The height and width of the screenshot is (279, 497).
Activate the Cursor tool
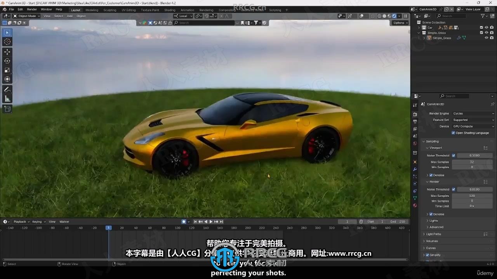pos(7,42)
